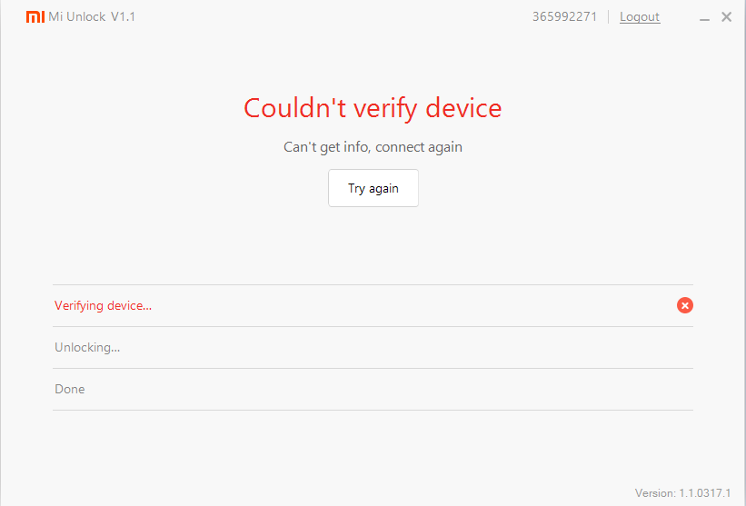Image resolution: width=746 pixels, height=506 pixels.
Task: Select the "Verifying device..." step
Action: coord(103,305)
